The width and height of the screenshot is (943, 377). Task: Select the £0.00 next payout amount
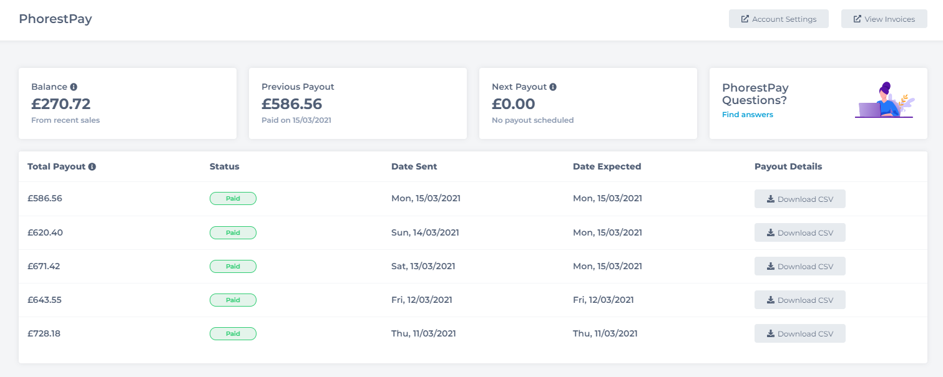tap(514, 103)
